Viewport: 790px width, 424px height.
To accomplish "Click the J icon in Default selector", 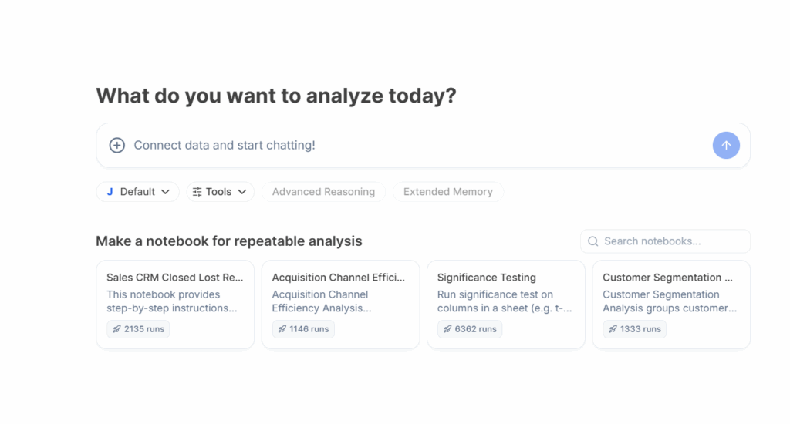I will tap(110, 192).
